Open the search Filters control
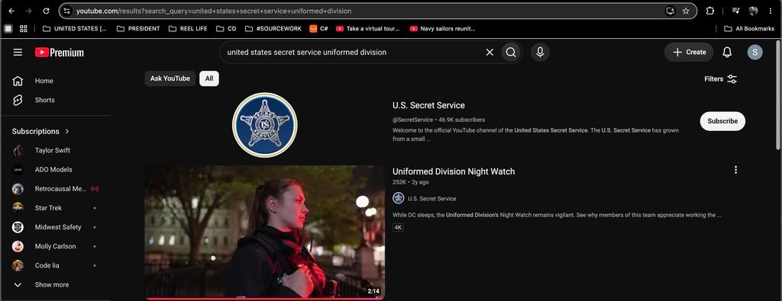 pyautogui.click(x=721, y=79)
